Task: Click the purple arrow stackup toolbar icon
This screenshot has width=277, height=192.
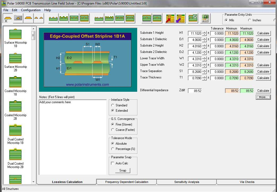Action: point(181,18)
